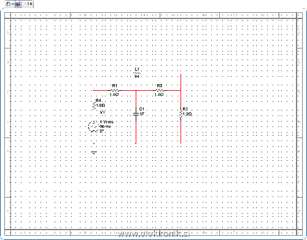Select the R1 resistor symbol

pos(115,90)
